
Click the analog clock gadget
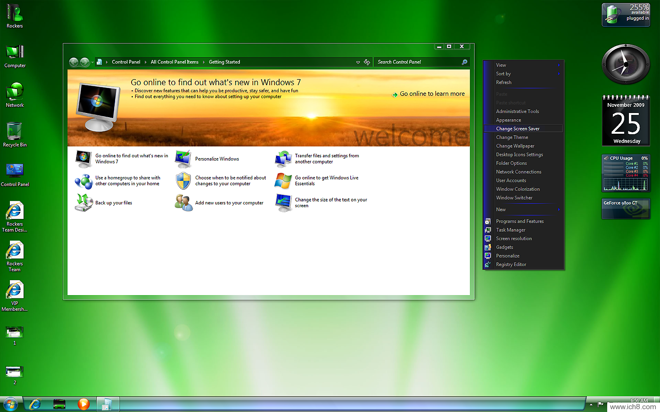point(626,65)
